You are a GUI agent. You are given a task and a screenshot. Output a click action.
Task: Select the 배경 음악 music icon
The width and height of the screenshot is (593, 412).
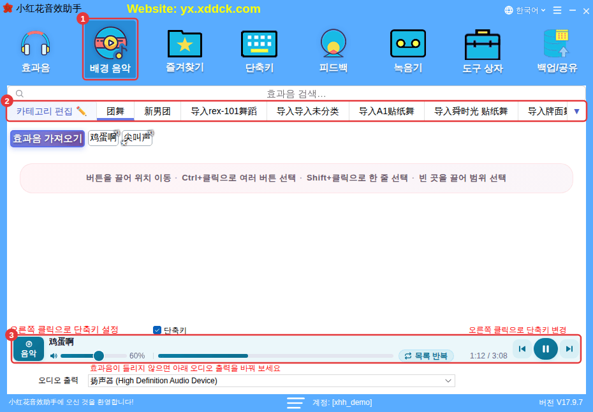coord(110,50)
